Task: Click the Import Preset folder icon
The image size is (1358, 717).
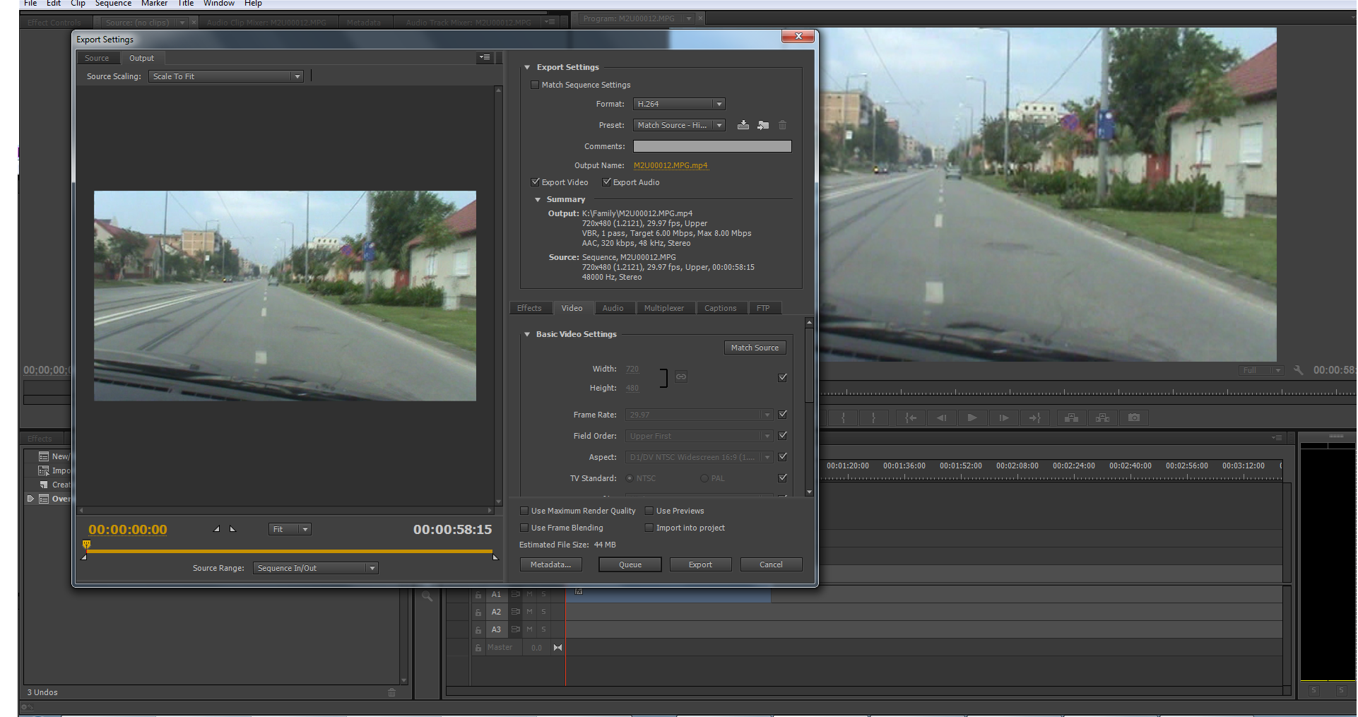Action: 763,125
